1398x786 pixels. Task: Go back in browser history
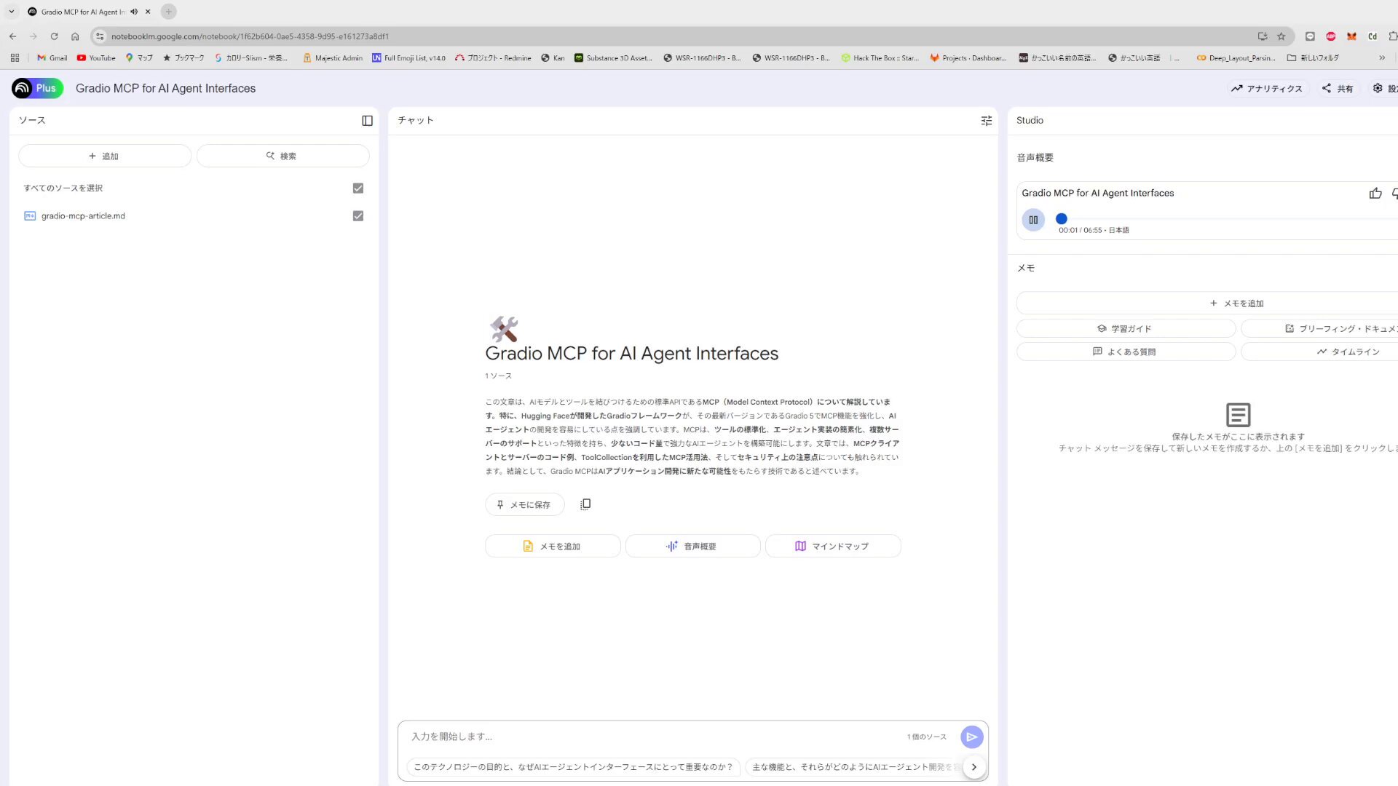point(13,36)
